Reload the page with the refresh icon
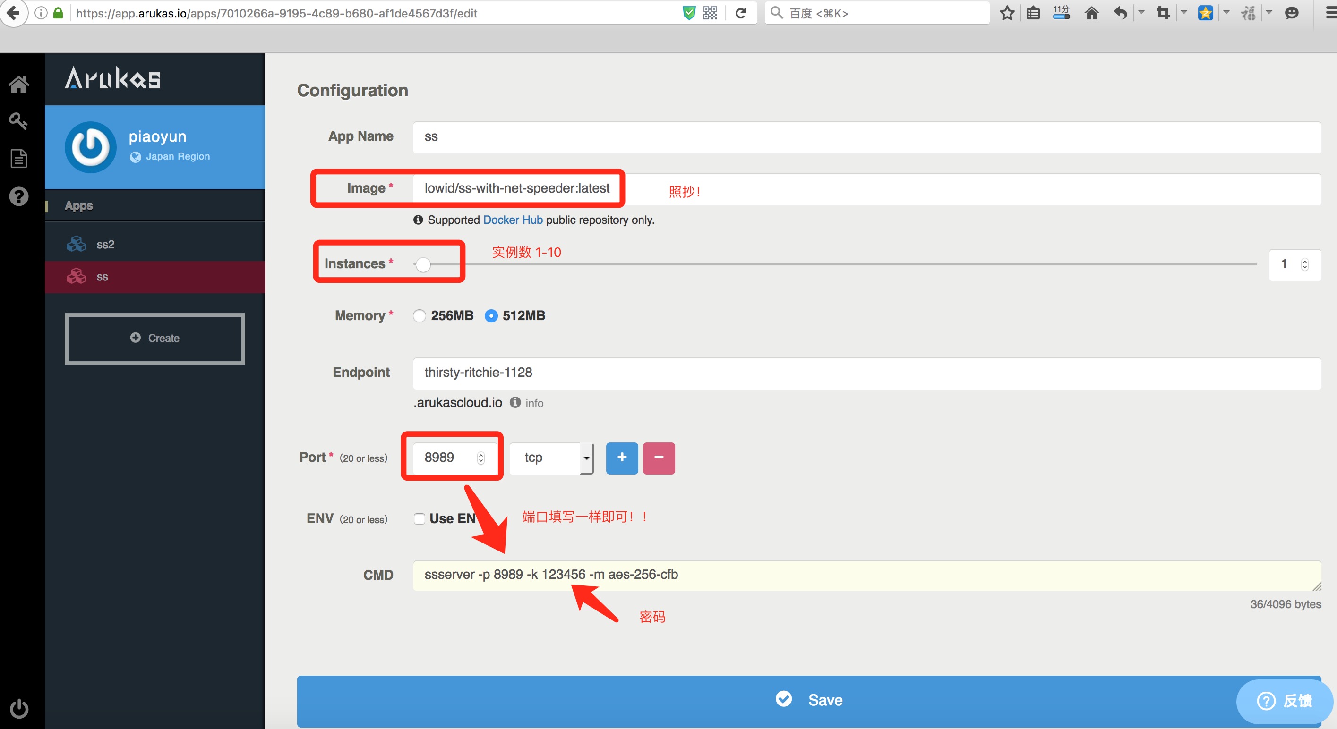Screen dimensions: 1337x729 click(x=741, y=13)
